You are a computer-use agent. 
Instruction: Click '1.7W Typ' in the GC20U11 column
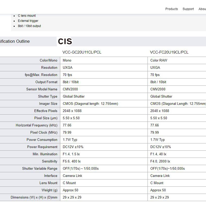(70, 140)
